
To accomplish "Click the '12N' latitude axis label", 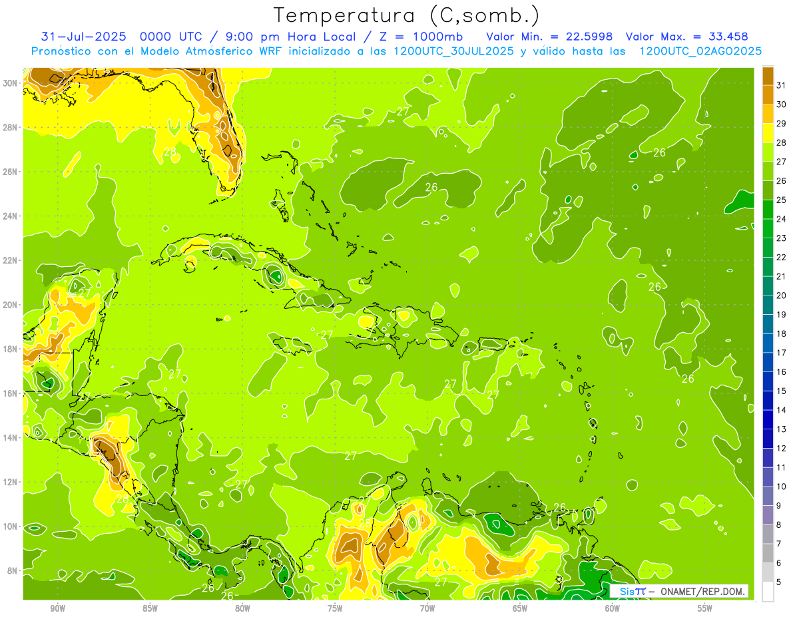I will 11,482.
